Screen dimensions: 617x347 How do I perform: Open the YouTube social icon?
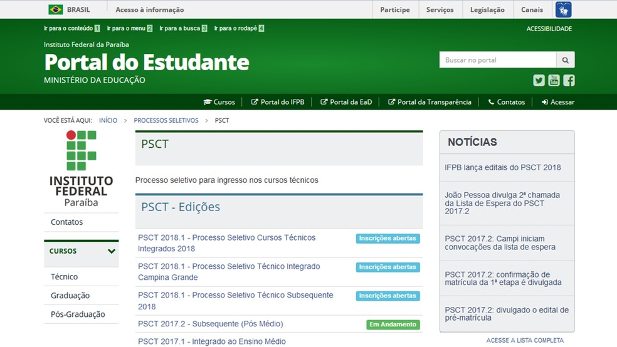[x=554, y=81]
